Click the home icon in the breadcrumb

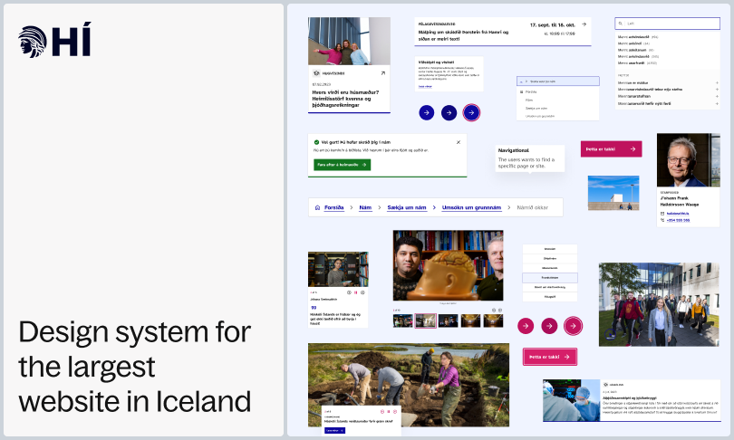click(x=317, y=207)
